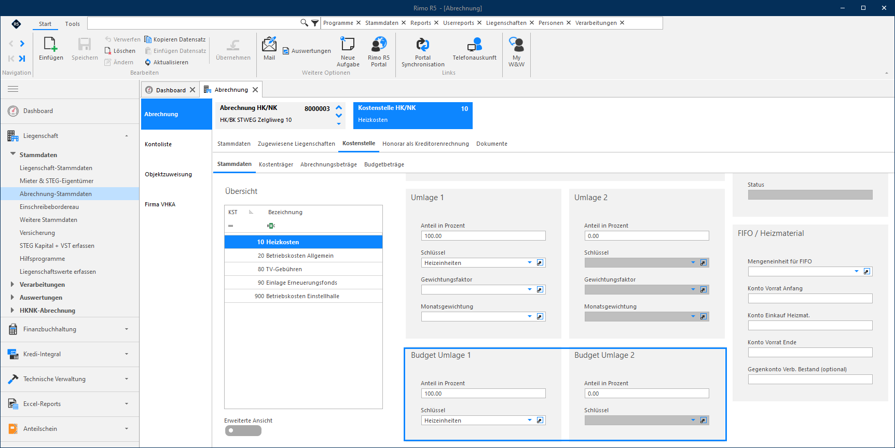Close the Dashboard tab
This screenshot has height=448, width=895.
(192, 90)
